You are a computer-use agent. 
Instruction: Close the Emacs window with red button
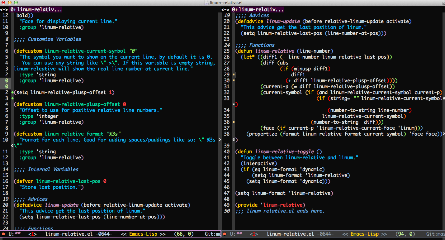pos(3,3)
